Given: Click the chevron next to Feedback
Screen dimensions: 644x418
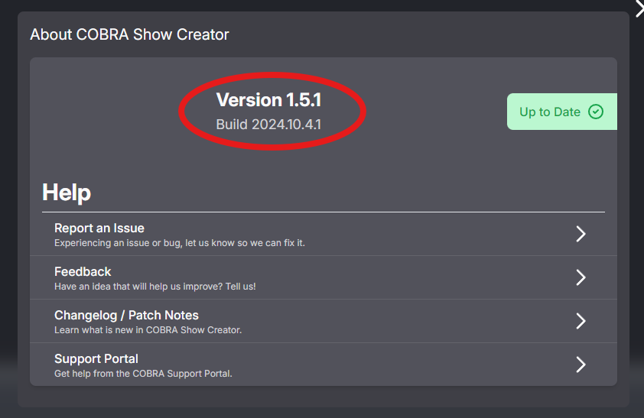Looking at the screenshot, I should pyautogui.click(x=581, y=277).
